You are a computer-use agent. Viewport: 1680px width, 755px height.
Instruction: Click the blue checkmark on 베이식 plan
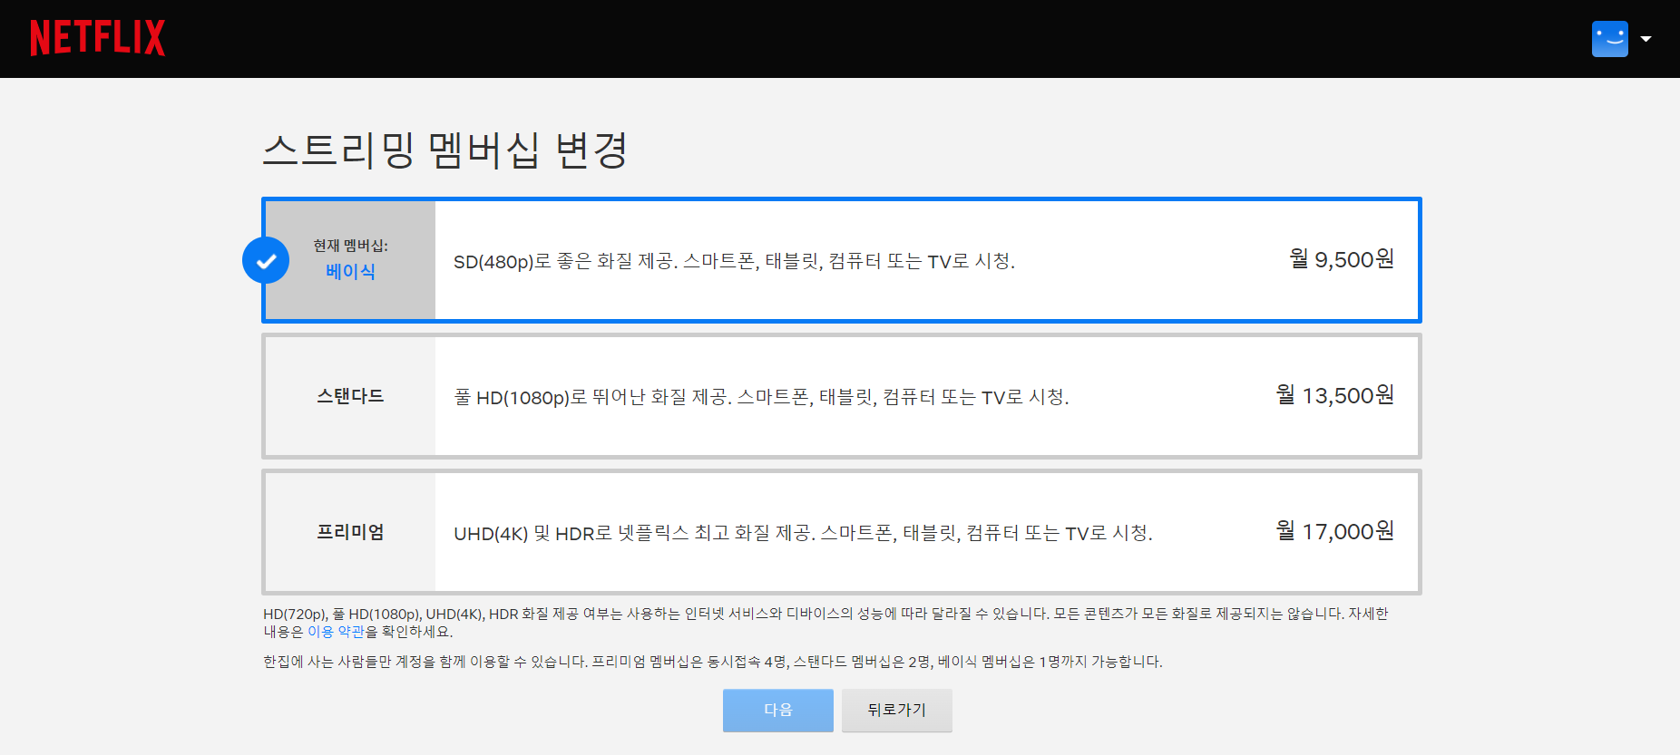point(266,260)
